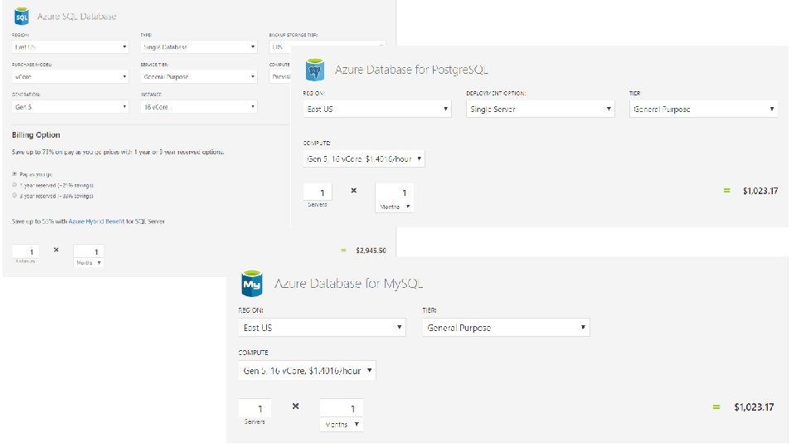Open the Gen 5 generation dropdown
Viewport: 796px width, 448px height.
70,107
